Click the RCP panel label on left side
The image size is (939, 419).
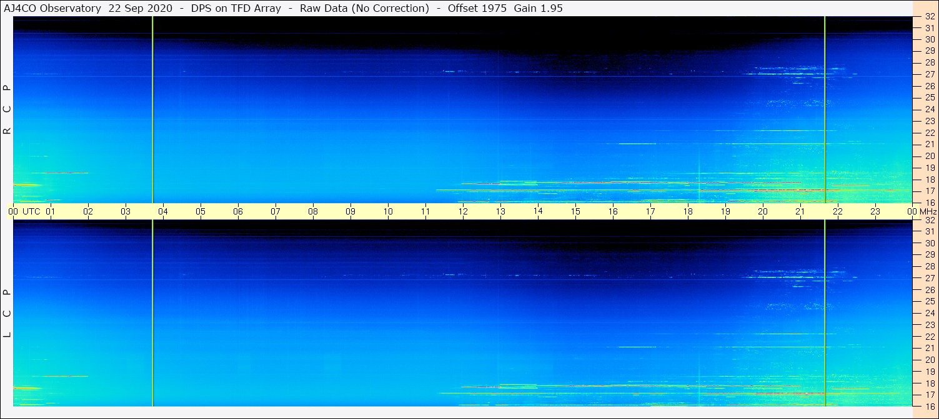click(7, 110)
